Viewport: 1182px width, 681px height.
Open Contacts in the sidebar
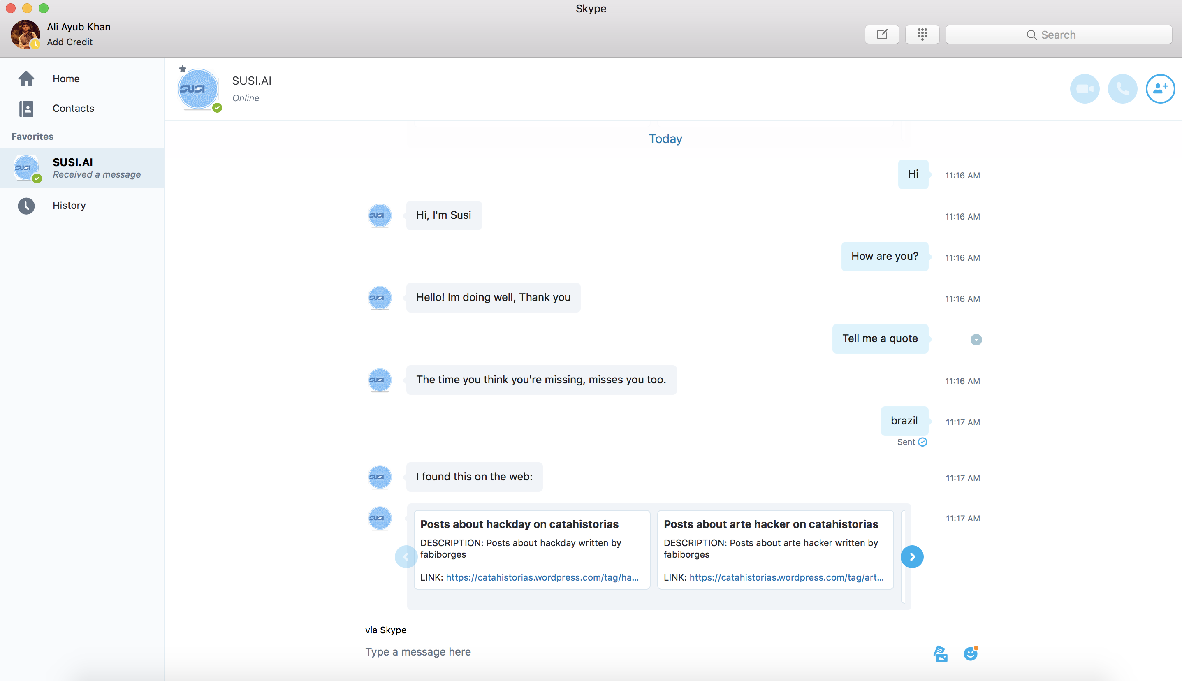click(73, 109)
